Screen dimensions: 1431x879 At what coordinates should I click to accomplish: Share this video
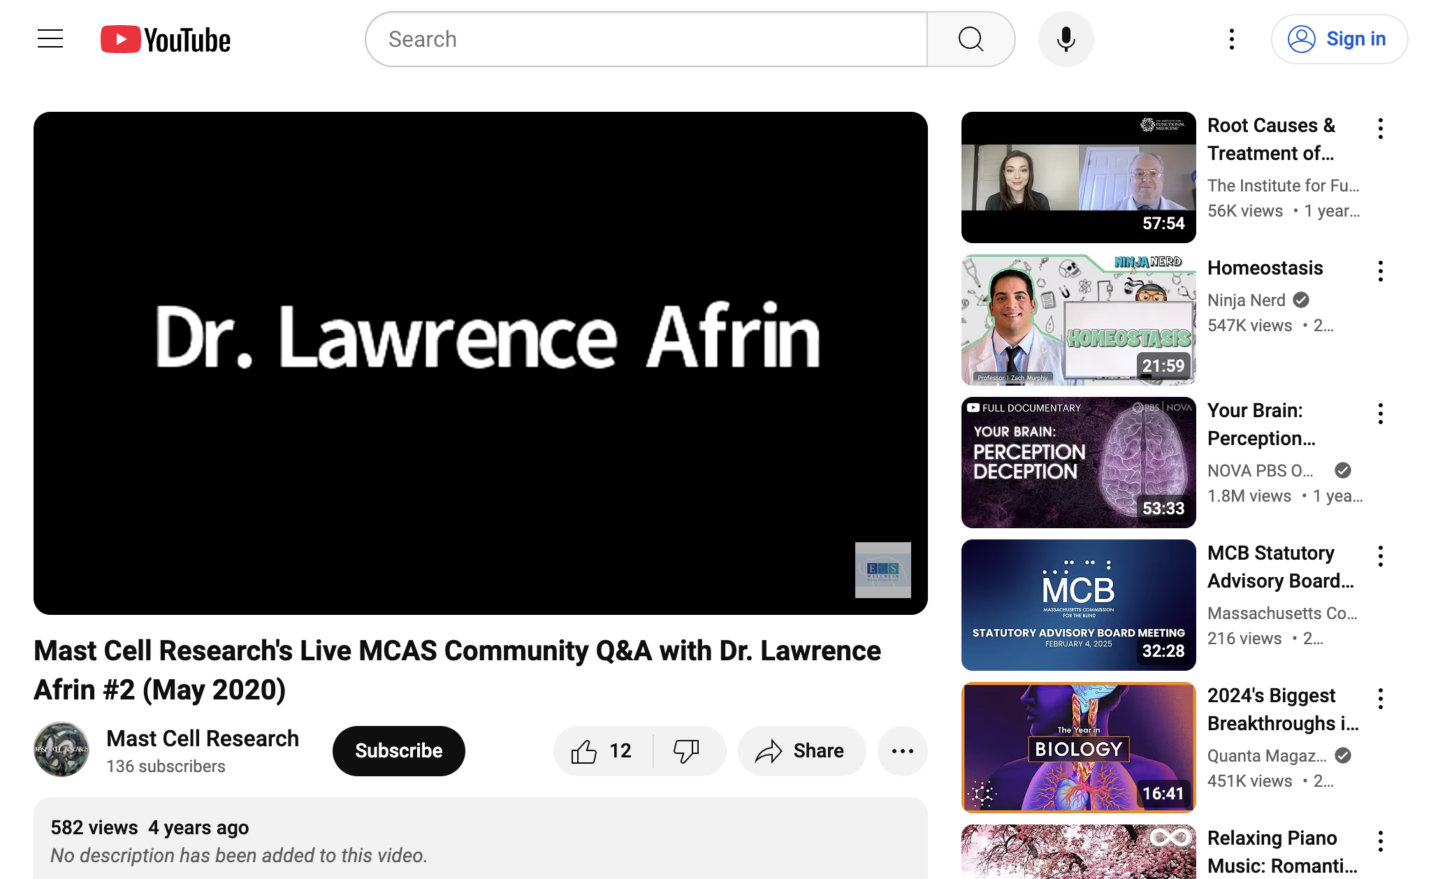(801, 751)
